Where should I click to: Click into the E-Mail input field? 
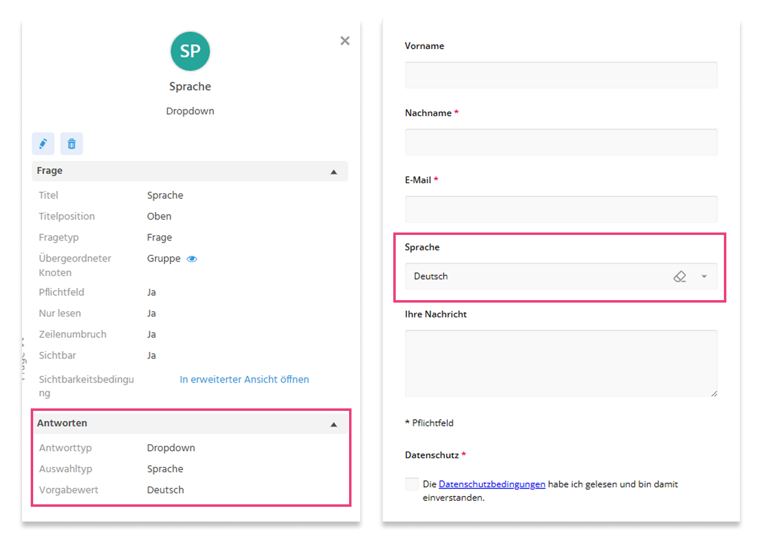tap(561, 209)
